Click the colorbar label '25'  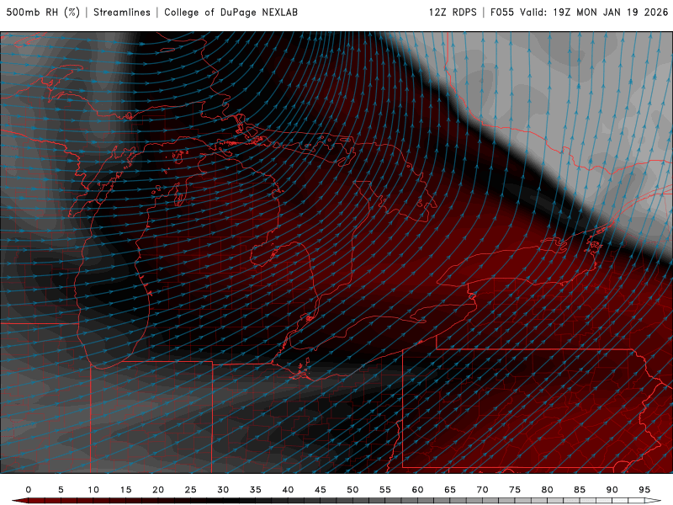(x=191, y=490)
